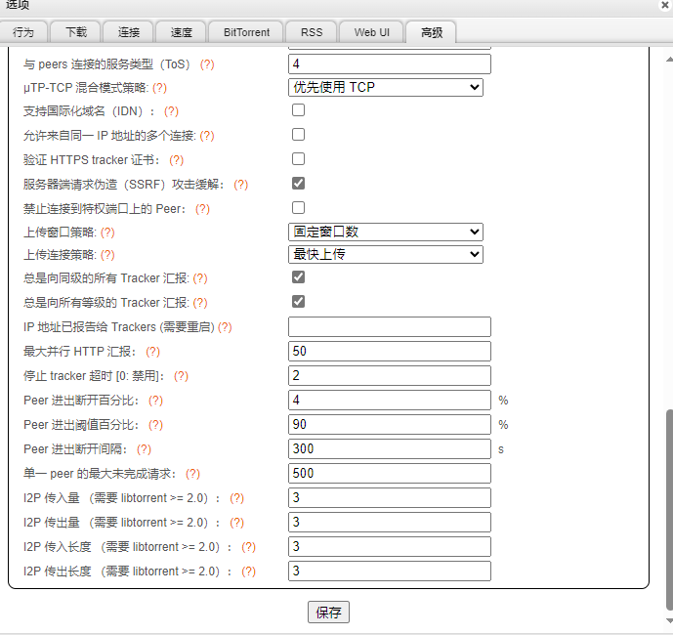Switch to the BitTorrent tab
Image resolution: width=673 pixels, height=635 pixels.
click(x=246, y=32)
